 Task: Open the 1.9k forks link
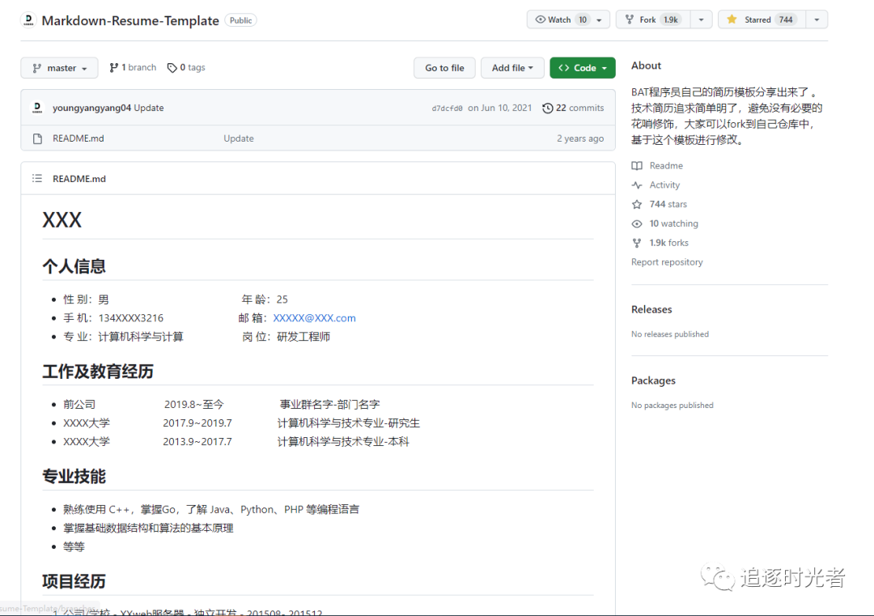click(x=669, y=243)
